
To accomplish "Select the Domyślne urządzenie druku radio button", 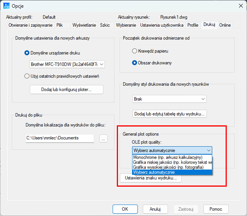I will (x=27, y=53).
